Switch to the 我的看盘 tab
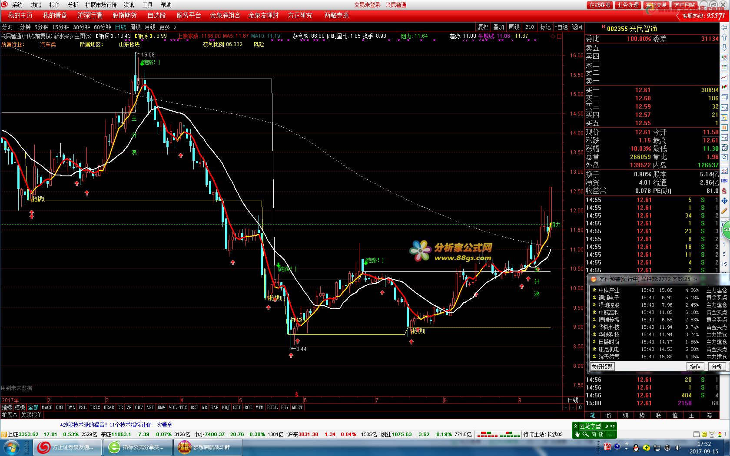Screen dimensions: 730x456 click(55, 15)
